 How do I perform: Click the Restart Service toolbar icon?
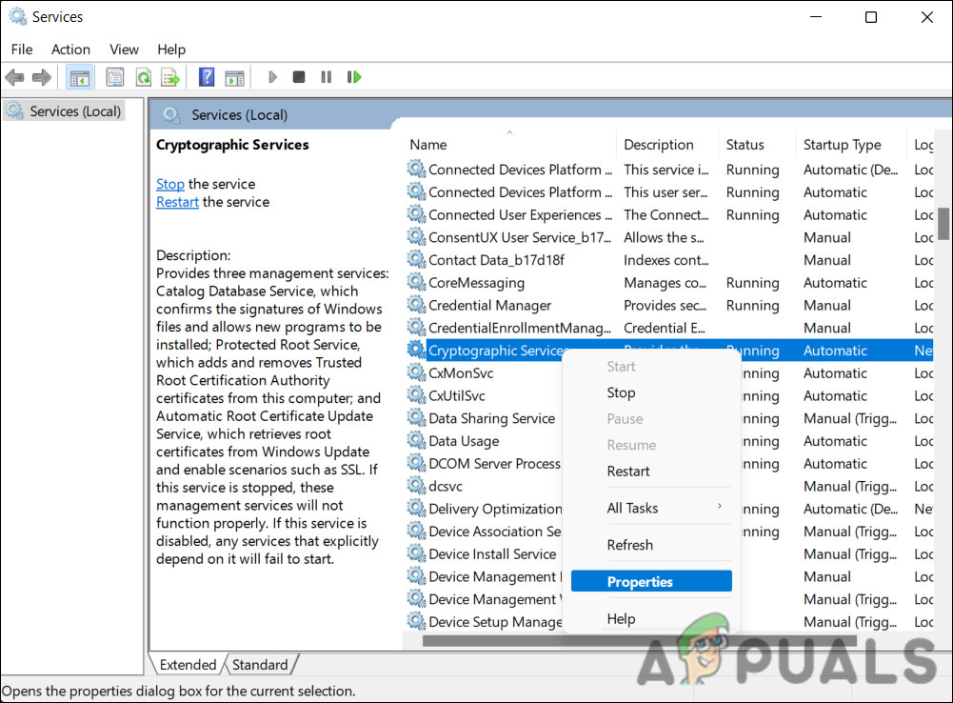353,76
